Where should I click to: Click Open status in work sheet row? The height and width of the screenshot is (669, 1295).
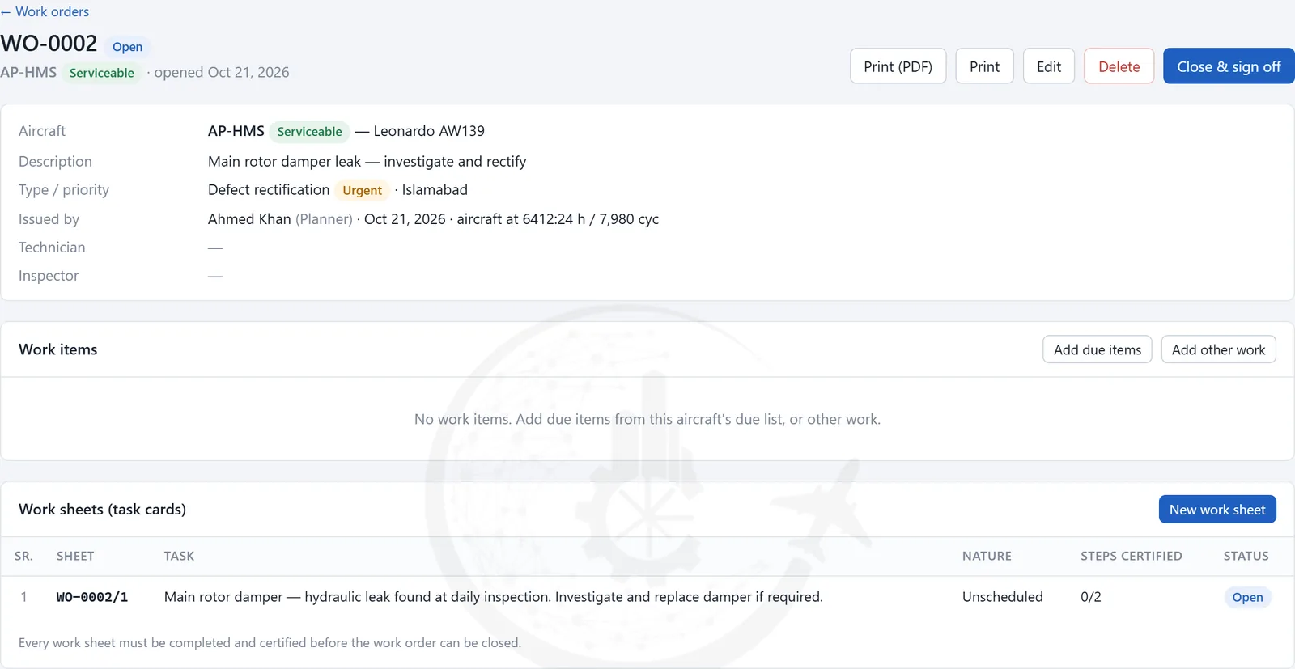(x=1247, y=597)
